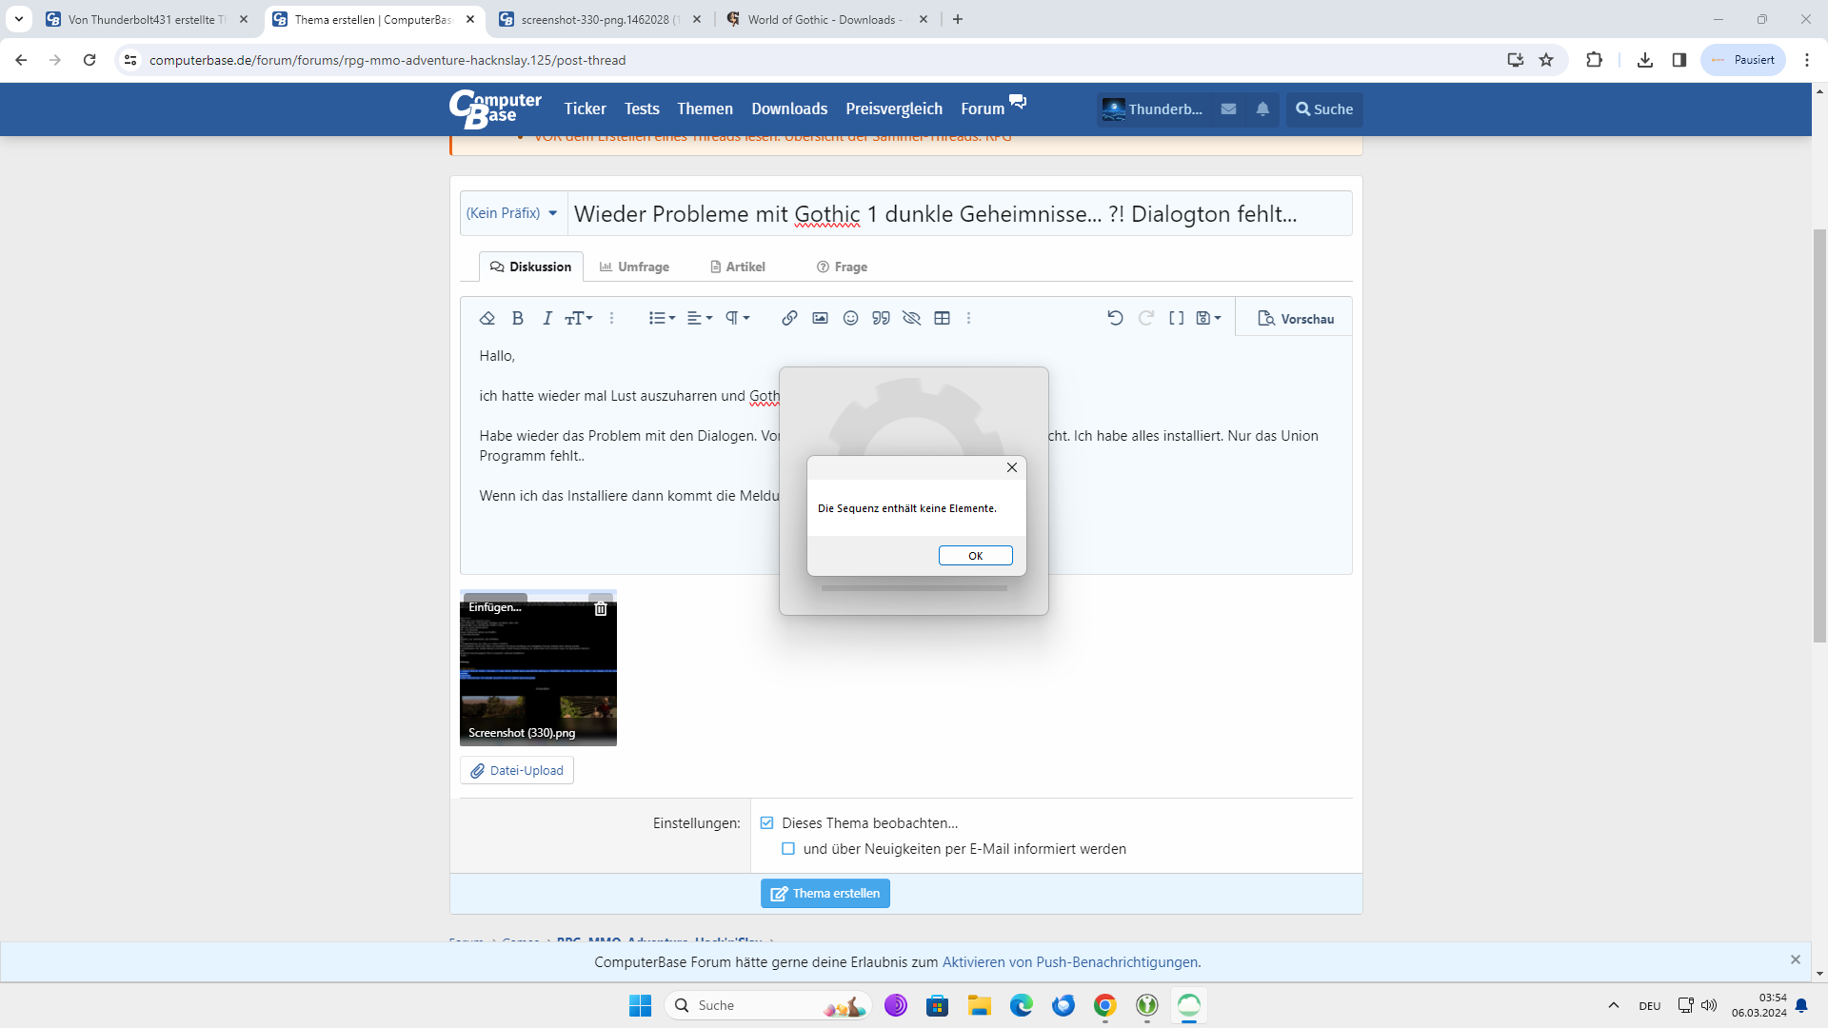Delete the Screenshot (330).png attachment
This screenshot has width=1828, height=1028.
coord(601,609)
